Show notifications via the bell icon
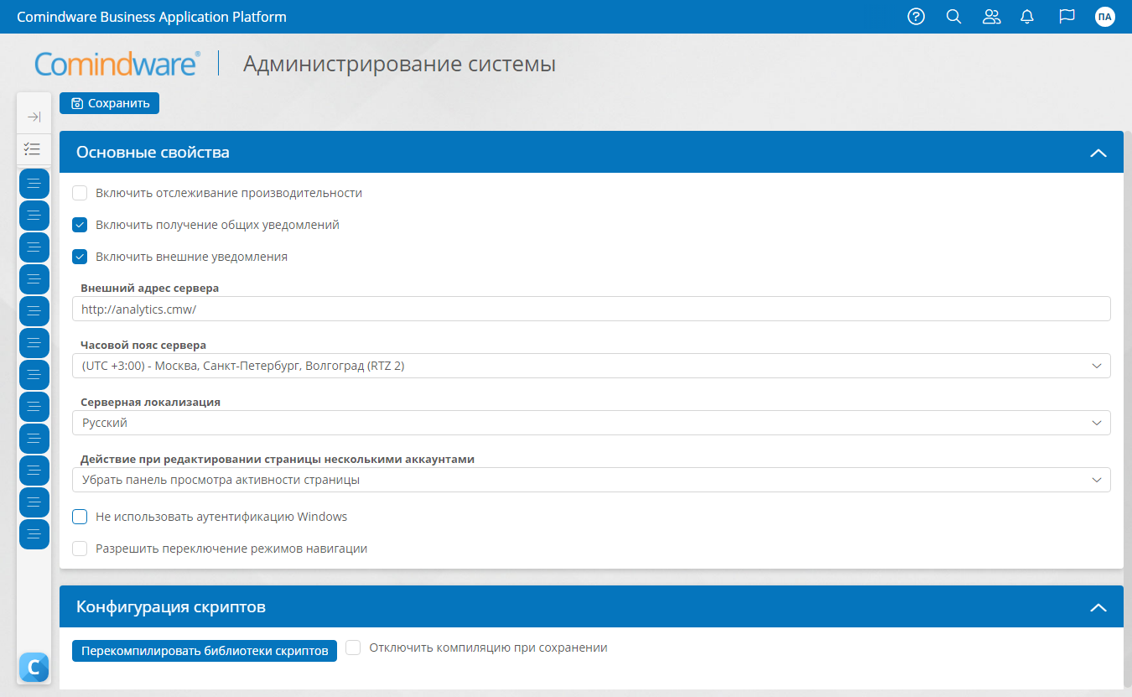 (x=1027, y=17)
